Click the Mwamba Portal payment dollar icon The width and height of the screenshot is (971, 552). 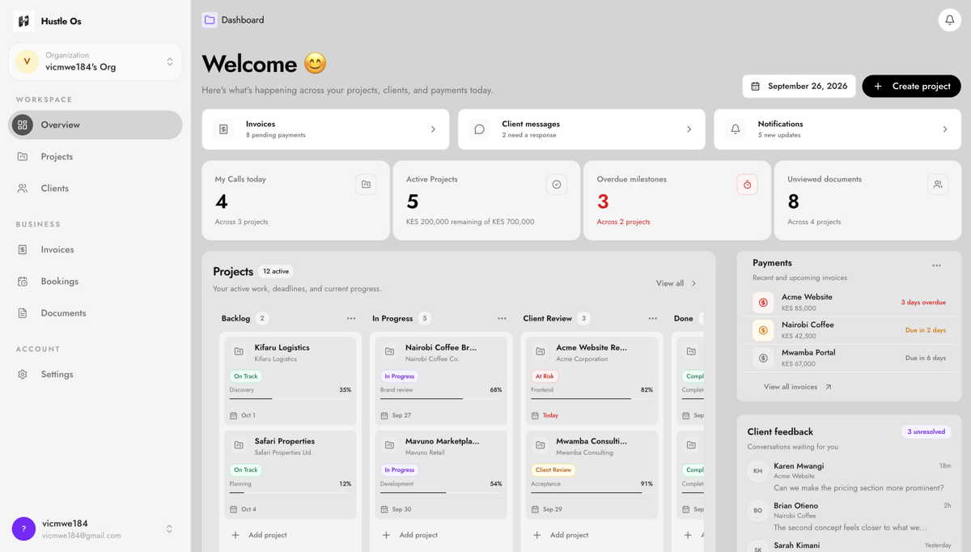point(763,358)
